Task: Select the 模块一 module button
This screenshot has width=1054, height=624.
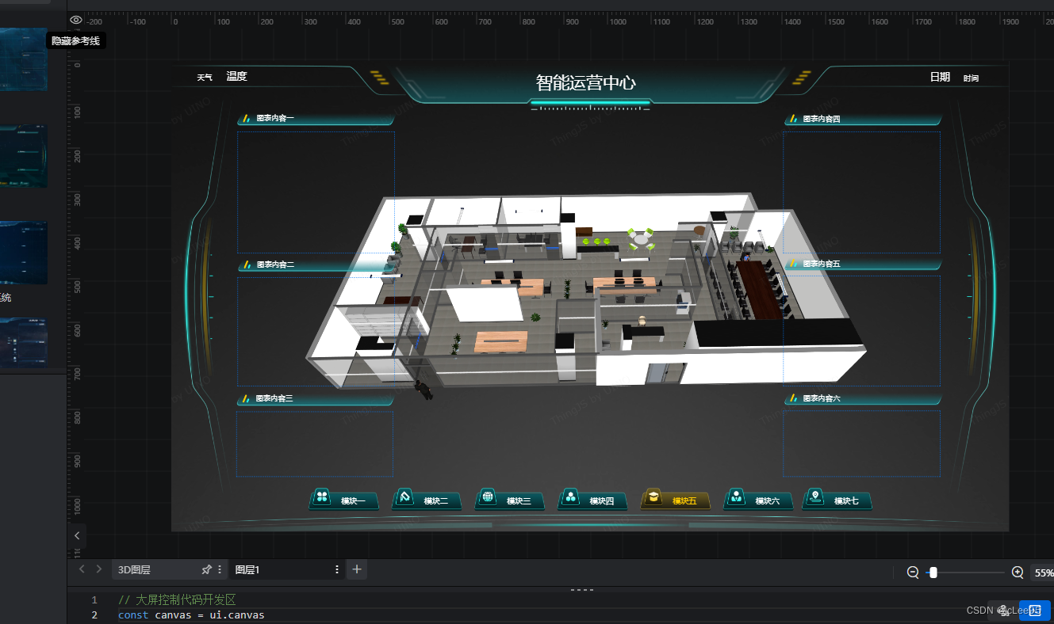Action: coord(343,499)
